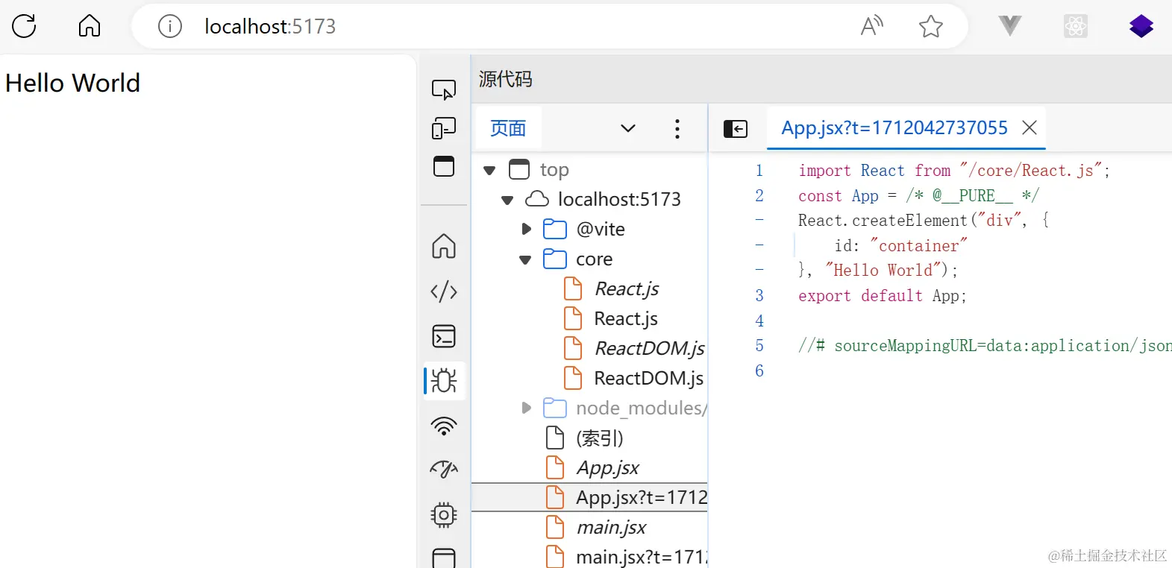The width and height of the screenshot is (1172, 568).
Task: Open the Elements tool in the activity bar
Action: click(444, 291)
